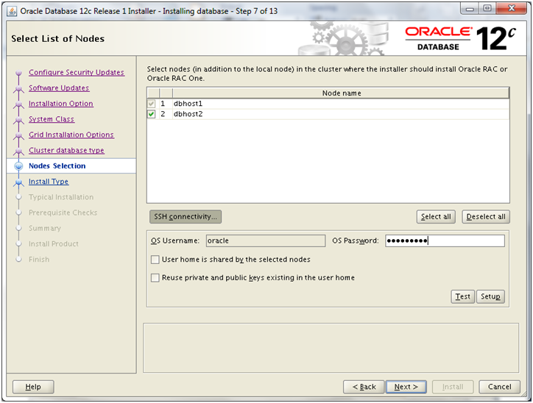Screen dimensions: 533x403
Task: Proceed with the Next button
Action: [x=406, y=387]
